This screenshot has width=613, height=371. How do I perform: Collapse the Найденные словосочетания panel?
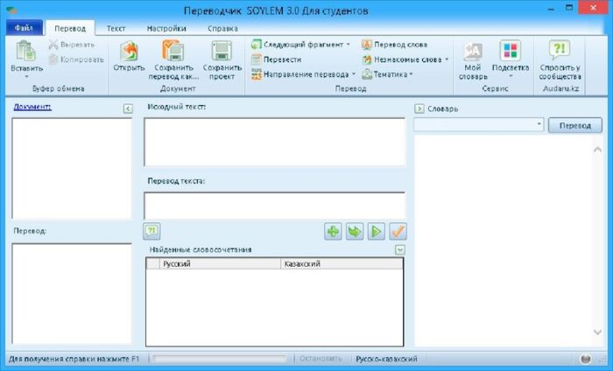click(400, 249)
